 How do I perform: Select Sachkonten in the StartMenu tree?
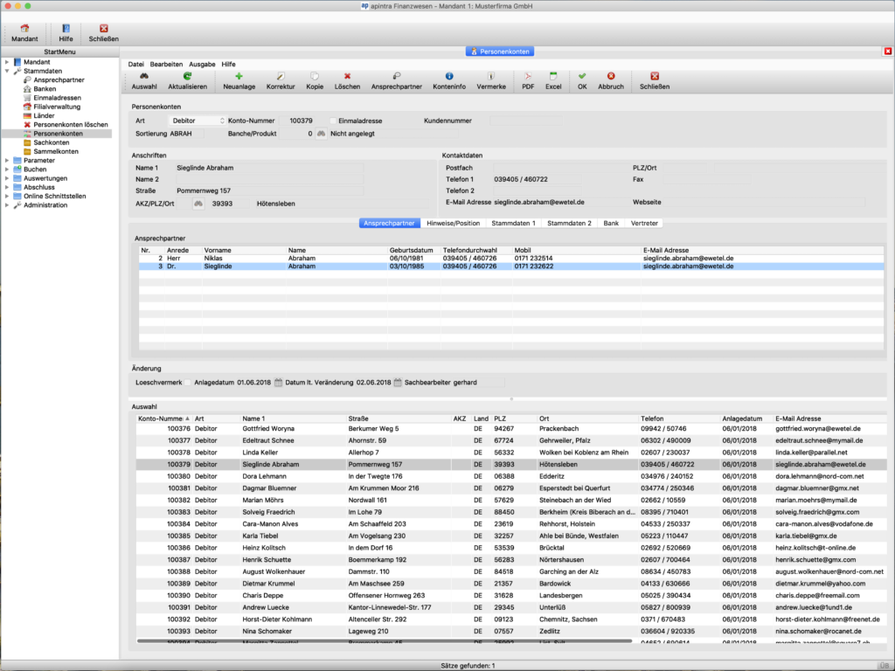(x=51, y=142)
